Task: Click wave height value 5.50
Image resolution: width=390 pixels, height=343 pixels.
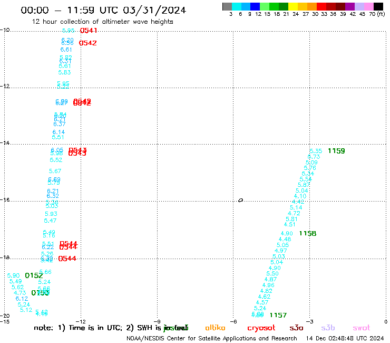Action: point(272,273)
